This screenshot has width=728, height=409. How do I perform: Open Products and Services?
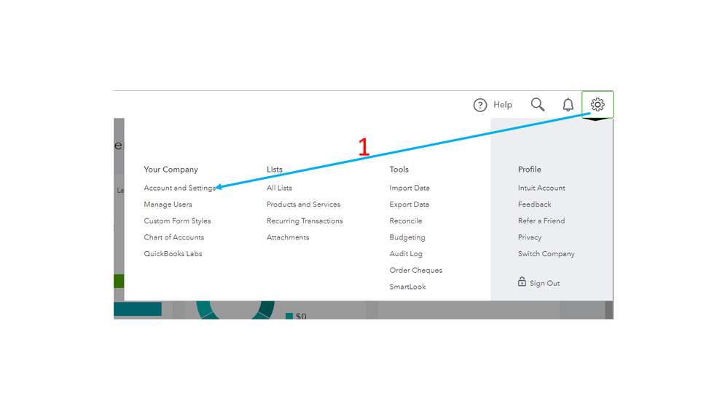[303, 204]
